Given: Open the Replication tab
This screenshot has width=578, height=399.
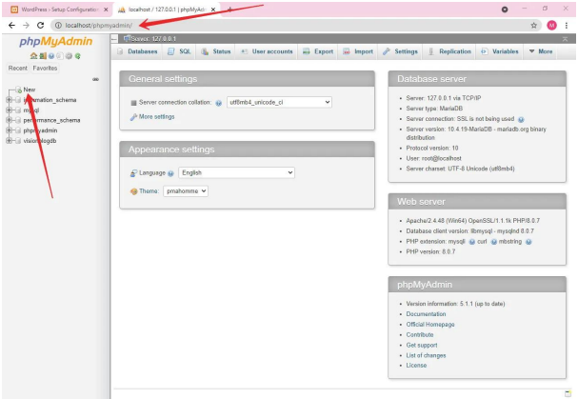Looking at the screenshot, I should click(x=449, y=51).
